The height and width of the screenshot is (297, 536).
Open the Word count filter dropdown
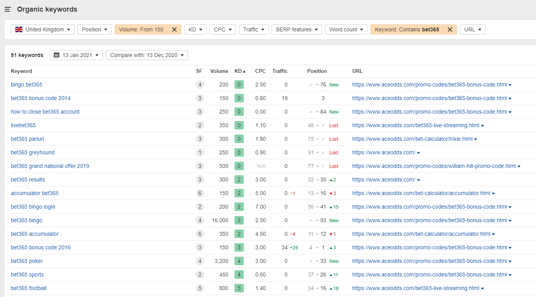[346, 29]
